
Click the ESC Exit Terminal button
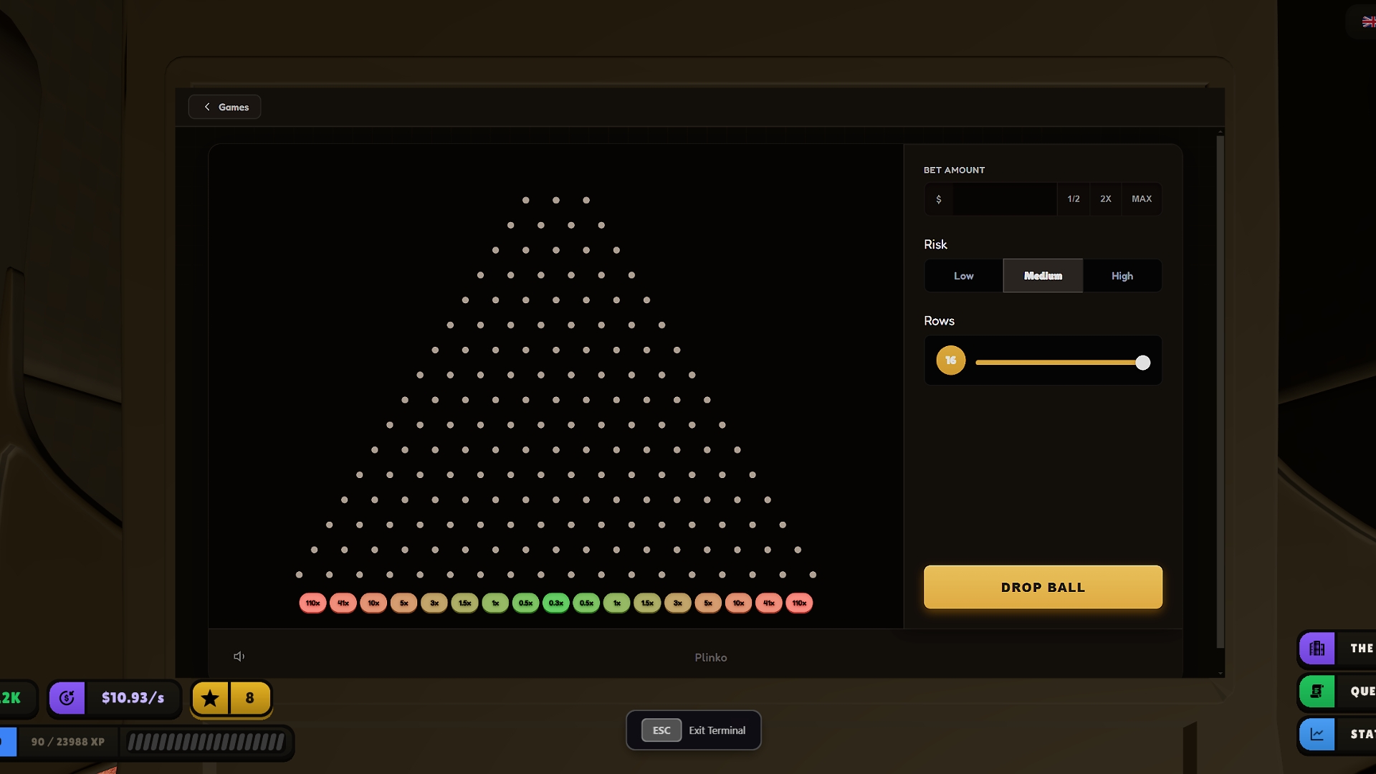pos(694,730)
